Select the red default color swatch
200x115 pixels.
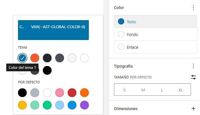(x=72, y=93)
